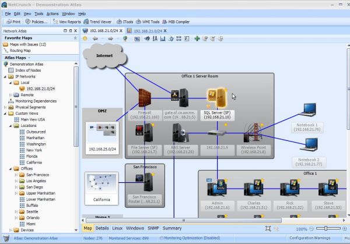This screenshot has height=244, width=350.
Task: Click the zoom out minus button
Action: (311, 229)
